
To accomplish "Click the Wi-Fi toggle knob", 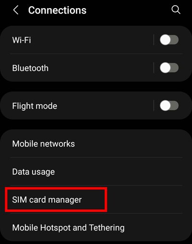I will point(165,40).
